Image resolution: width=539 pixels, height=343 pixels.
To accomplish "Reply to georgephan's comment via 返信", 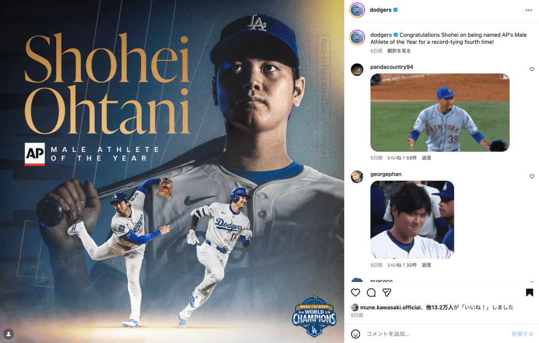I will (426, 265).
